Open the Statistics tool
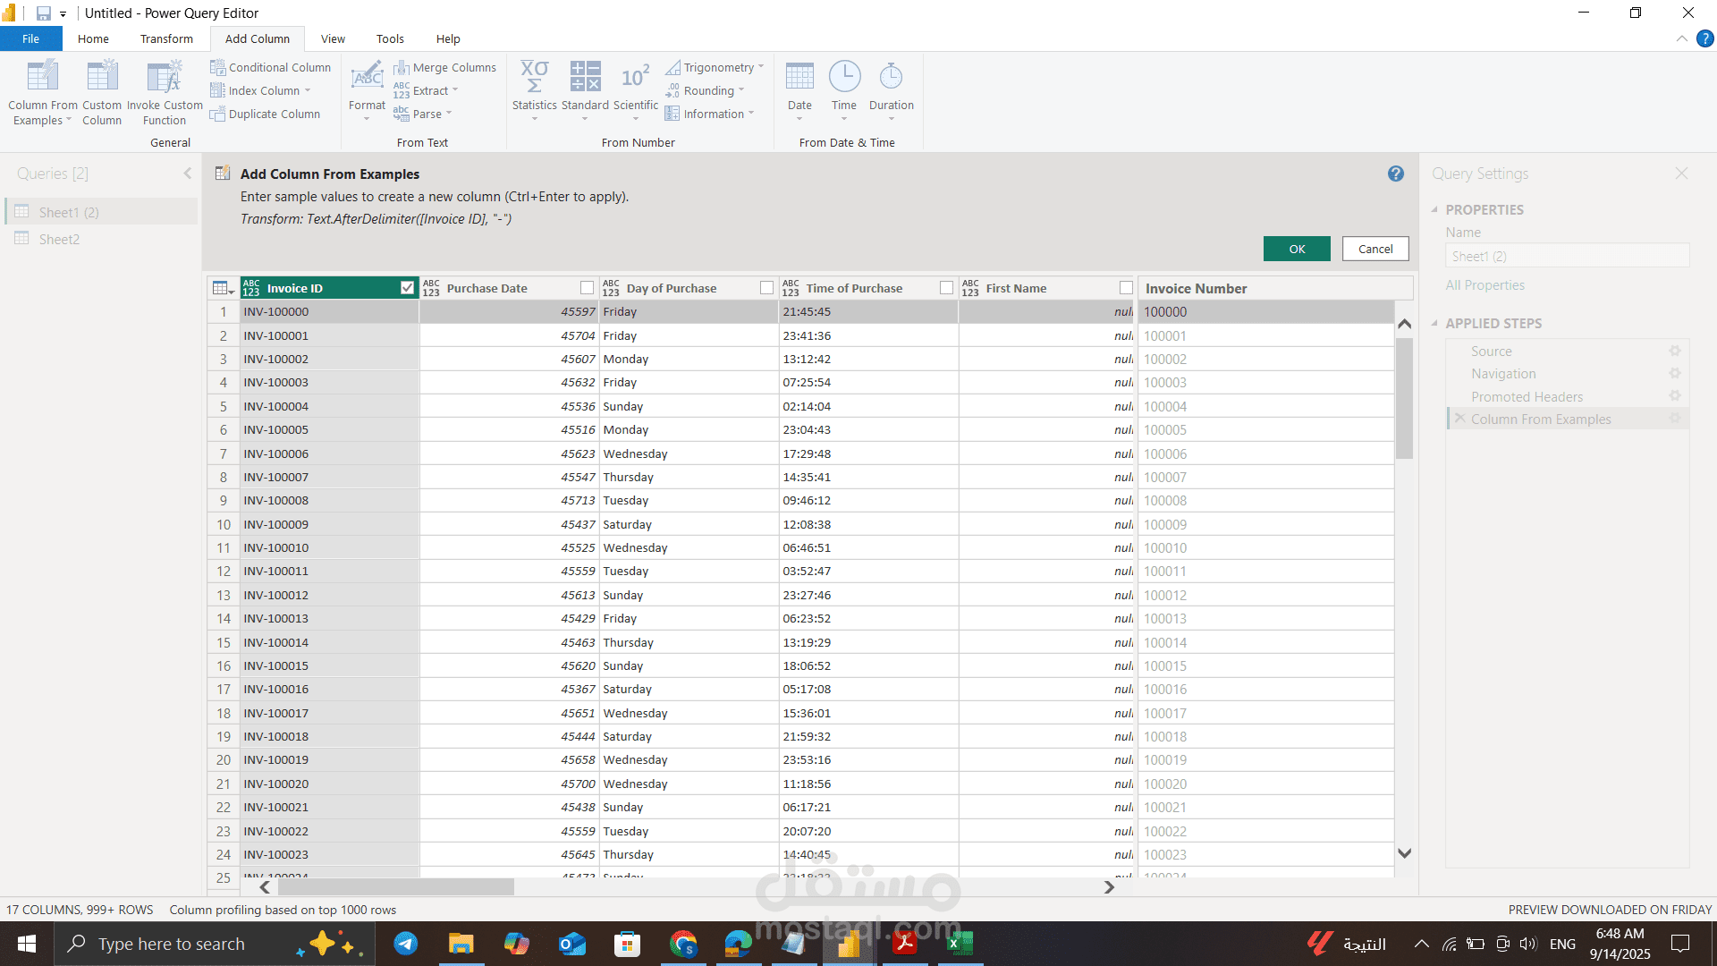1717x966 pixels. pyautogui.click(x=534, y=77)
